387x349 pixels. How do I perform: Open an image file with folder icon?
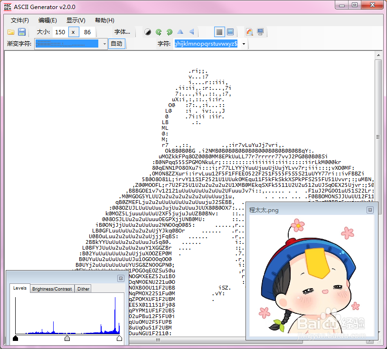(x=10, y=32)
